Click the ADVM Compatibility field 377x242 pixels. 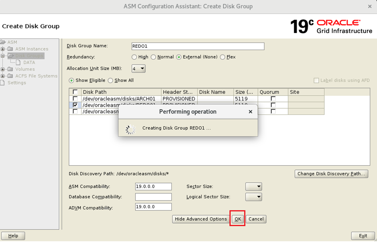tap(153, 207)
